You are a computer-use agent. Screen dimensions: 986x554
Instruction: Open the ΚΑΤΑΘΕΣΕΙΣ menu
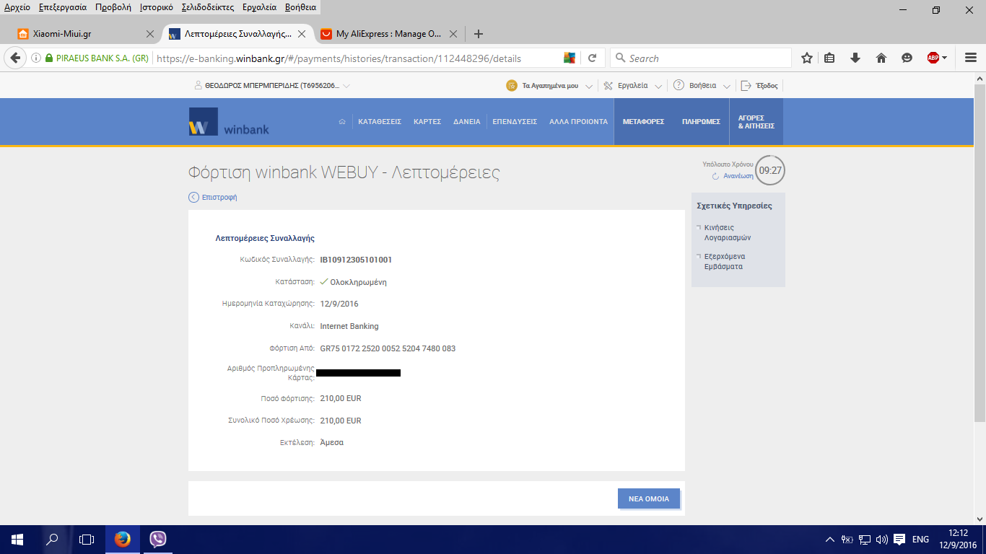click(380, 122)
